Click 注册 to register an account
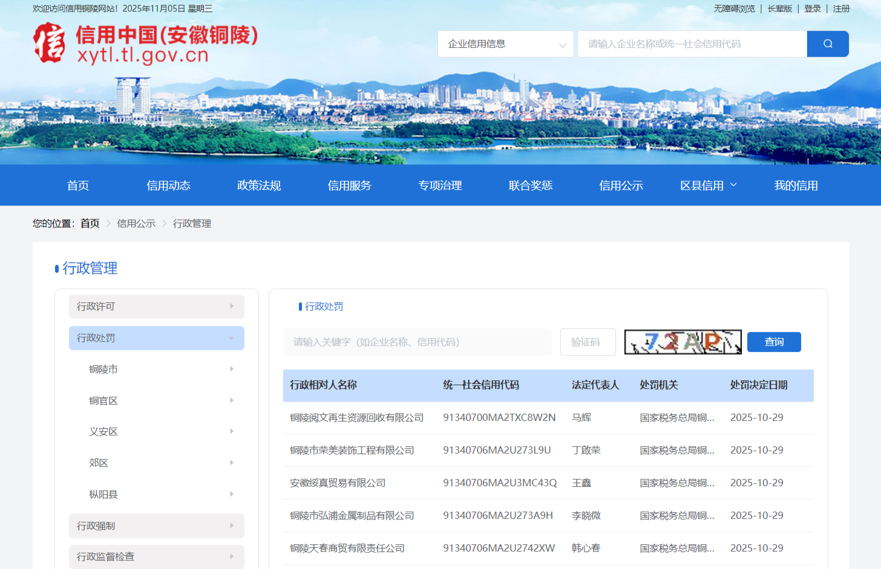 coord(841,8)
